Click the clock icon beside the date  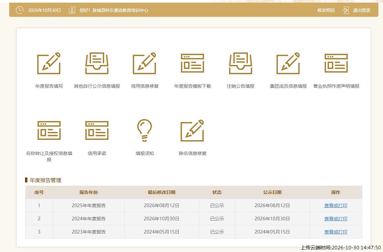[x=19, y=10]
